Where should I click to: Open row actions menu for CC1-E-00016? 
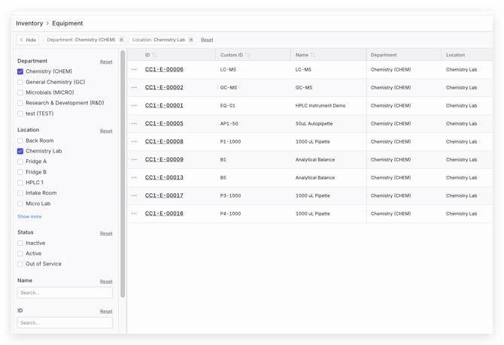coord(135,213)
